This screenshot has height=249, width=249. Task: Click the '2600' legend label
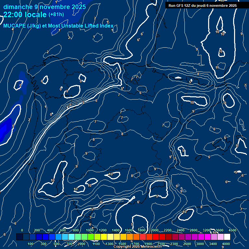click(x=187, y=244)
